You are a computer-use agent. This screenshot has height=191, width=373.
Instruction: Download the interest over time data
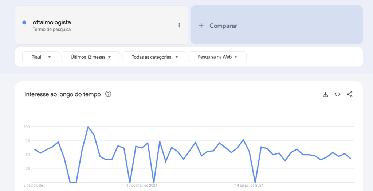coord(325,94)
